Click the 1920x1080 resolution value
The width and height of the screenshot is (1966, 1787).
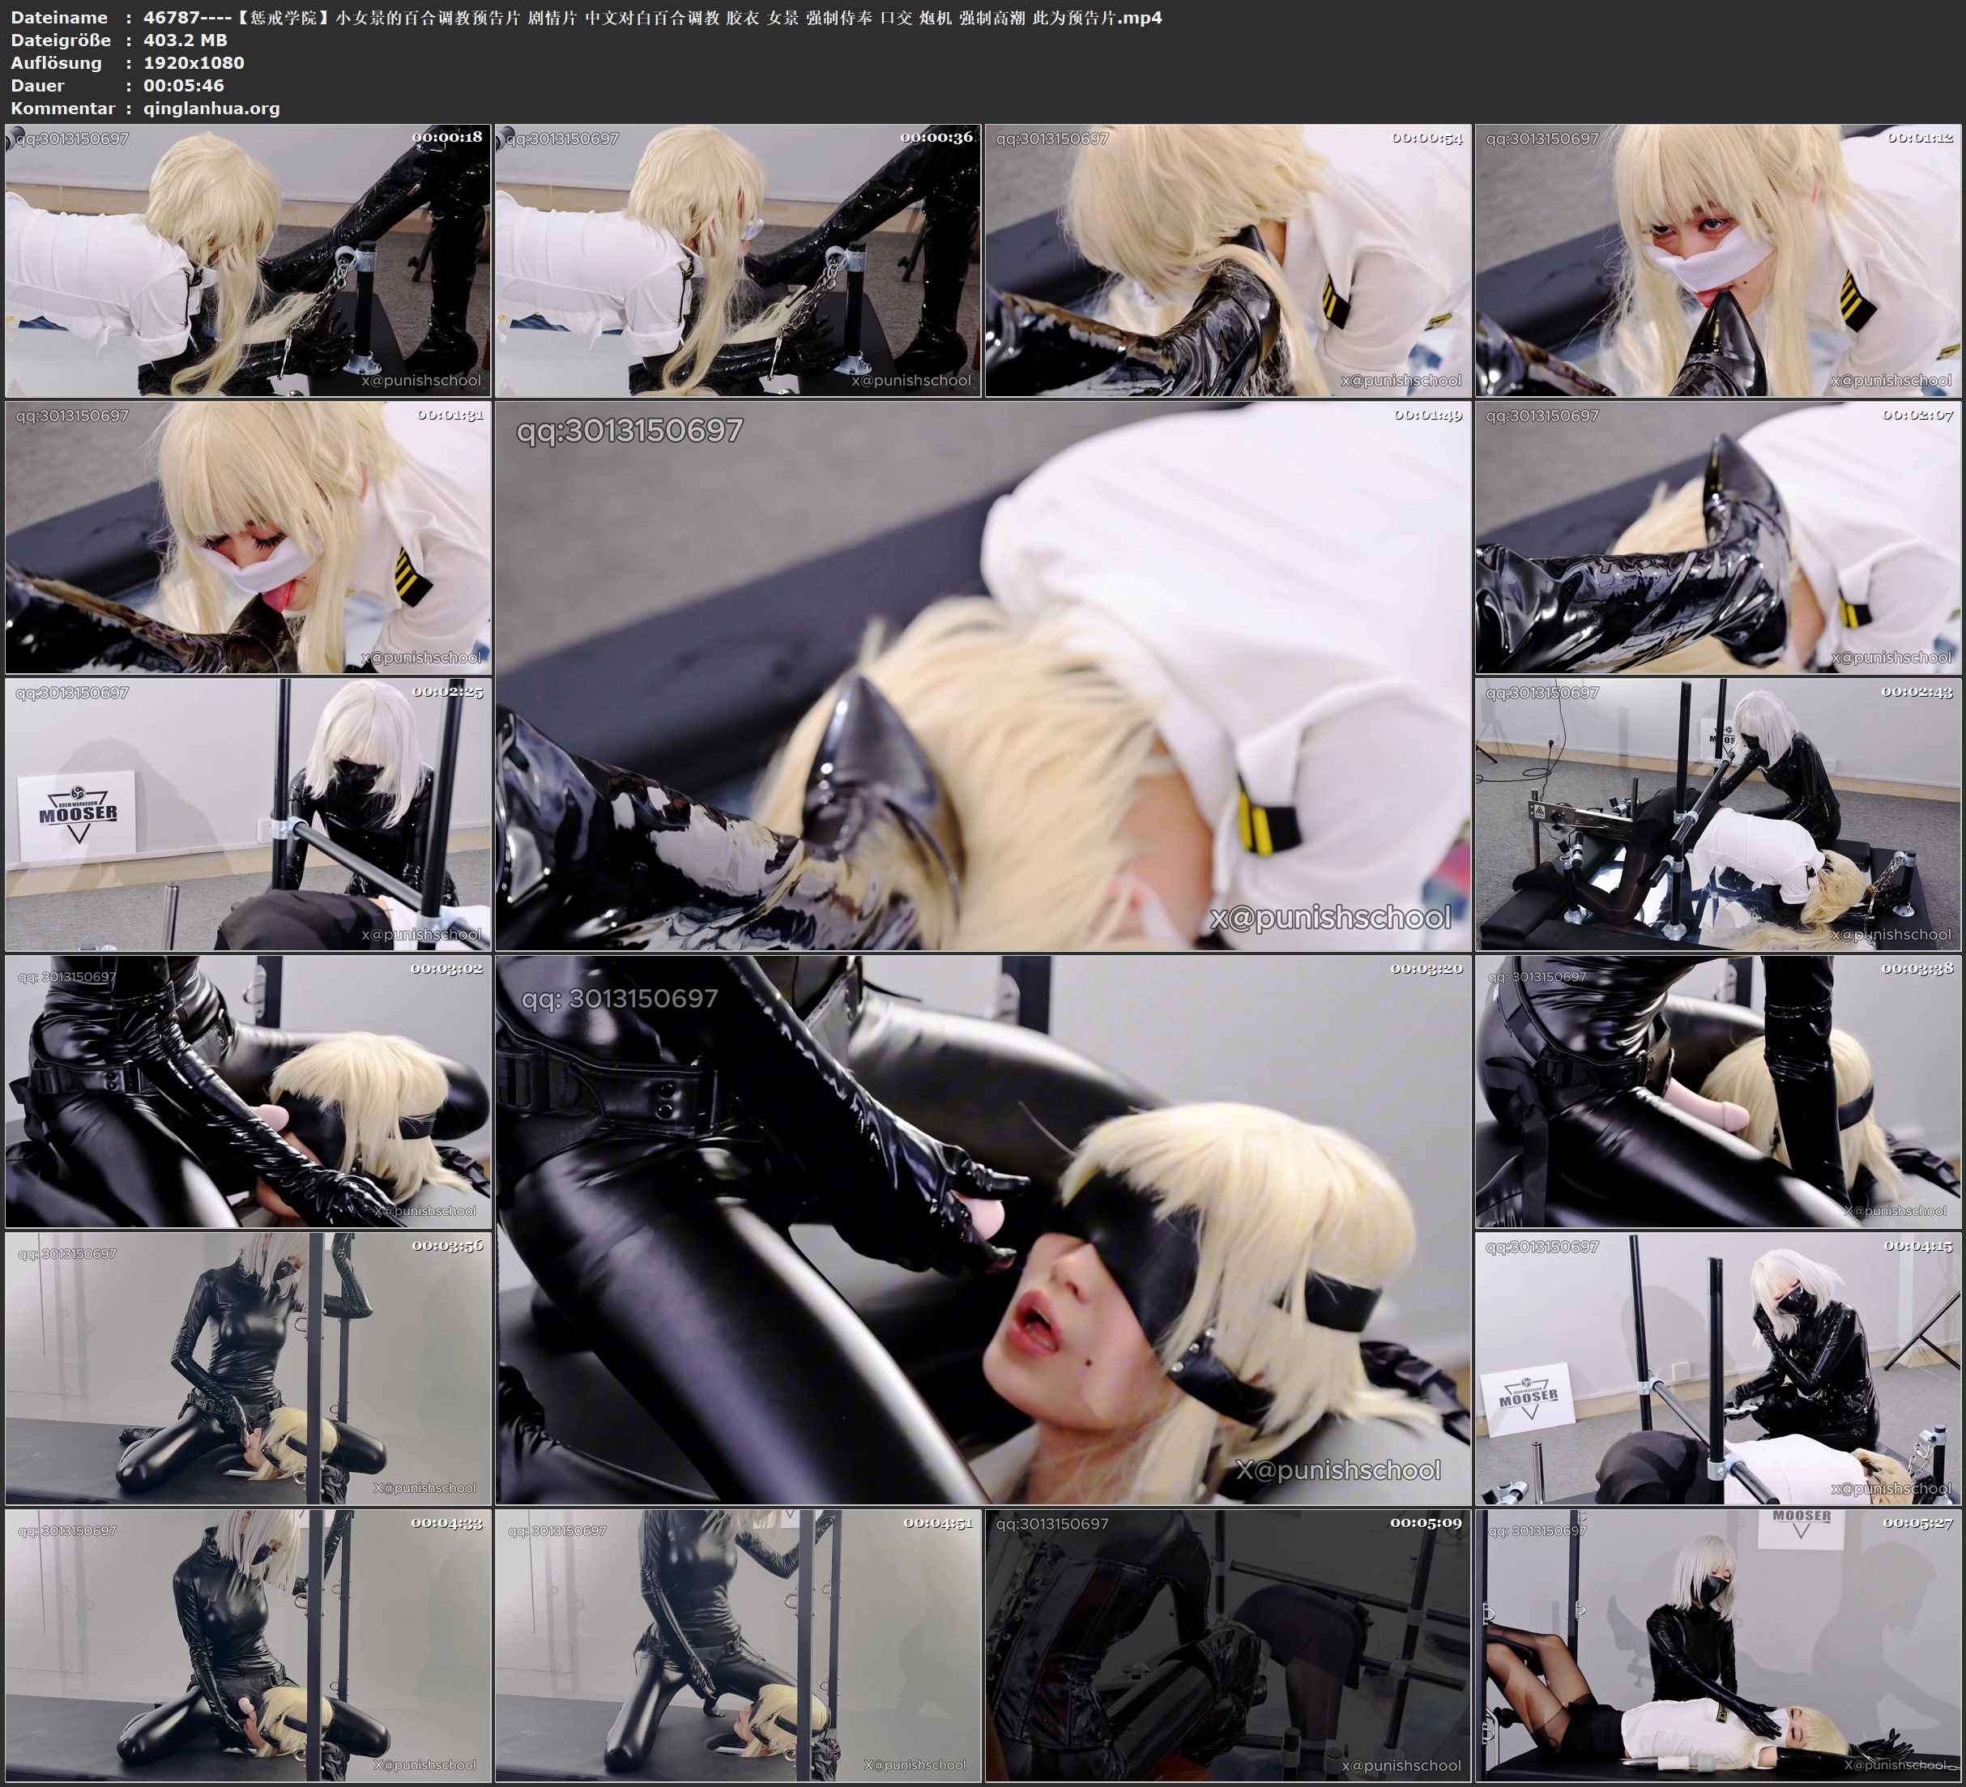point(193,62)
